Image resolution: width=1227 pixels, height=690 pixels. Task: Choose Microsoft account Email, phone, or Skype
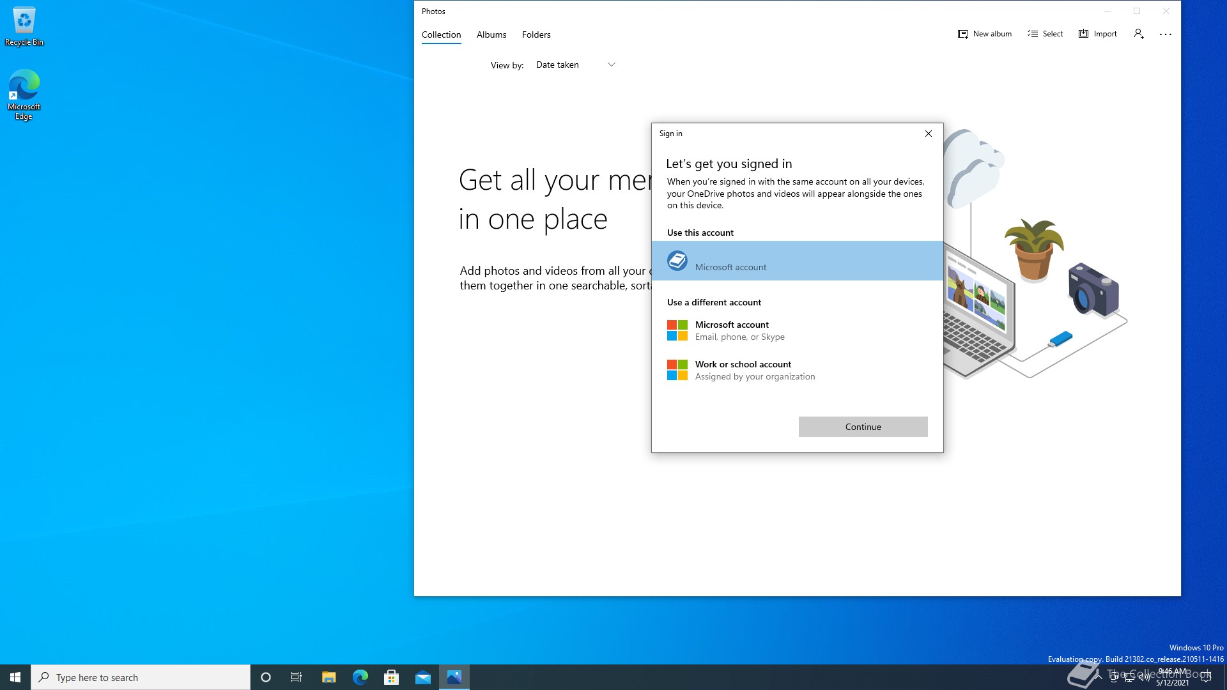coord(797,330)
